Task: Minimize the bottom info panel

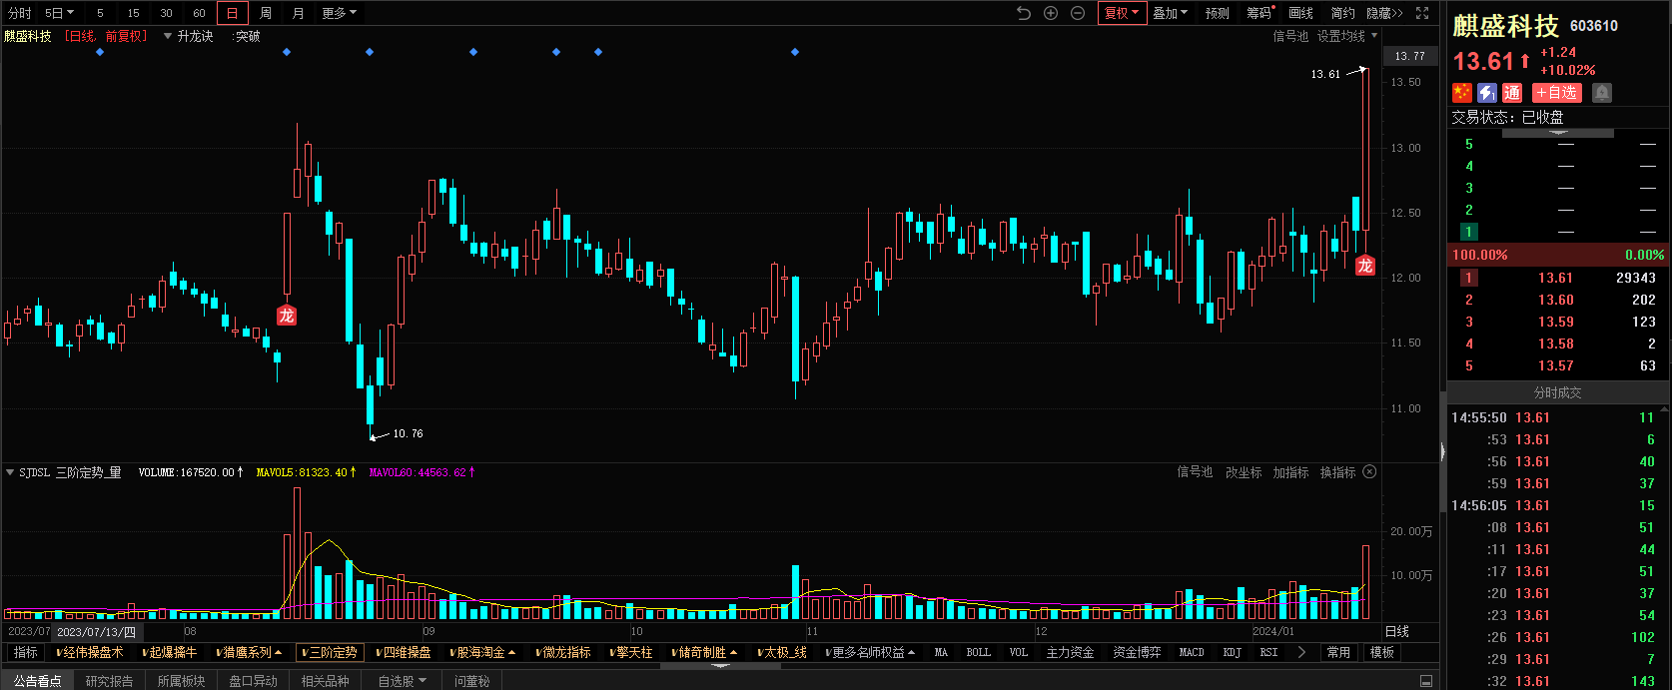Action: click(x=1426, y=681)
